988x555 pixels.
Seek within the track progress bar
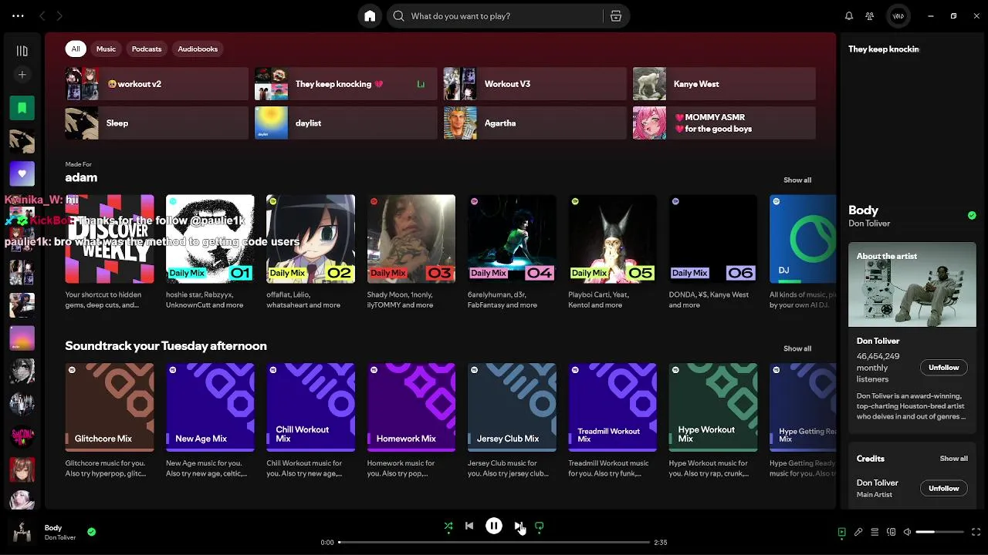(494, 542)
